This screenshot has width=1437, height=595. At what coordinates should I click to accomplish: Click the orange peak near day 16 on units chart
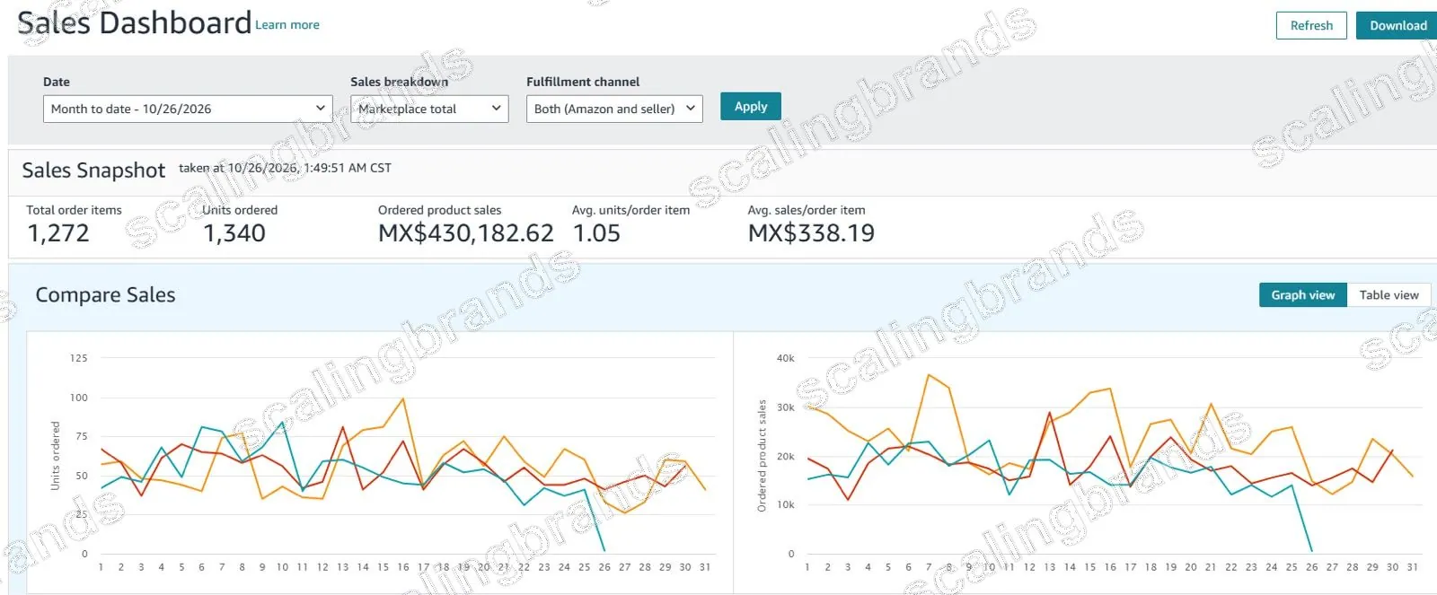tap(403, 398)
